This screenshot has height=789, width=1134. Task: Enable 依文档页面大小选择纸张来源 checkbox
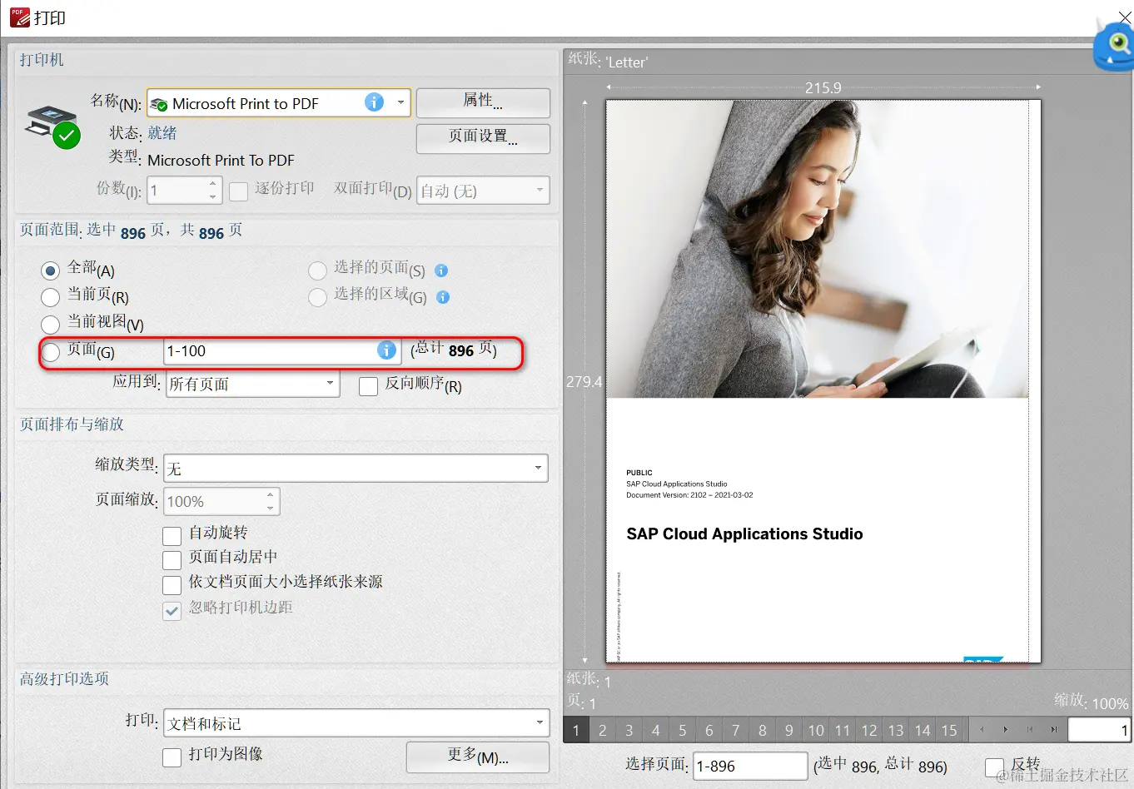tap(172, 584)
